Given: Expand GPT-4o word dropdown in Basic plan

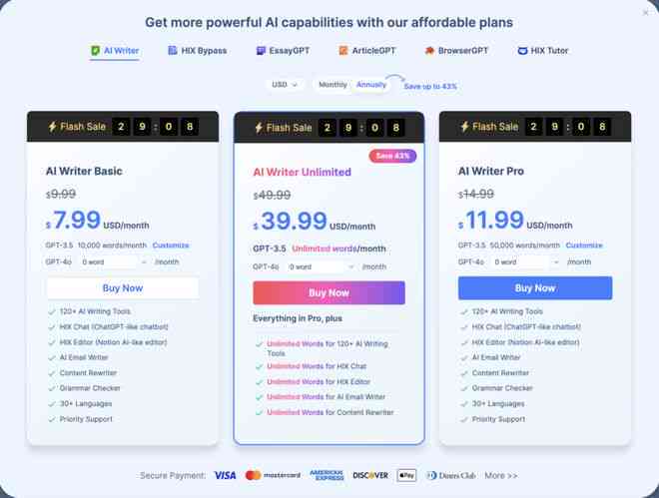Looking at the screenshot, I should (x=114, y=261).
